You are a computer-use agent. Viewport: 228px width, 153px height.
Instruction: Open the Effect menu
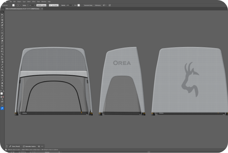34,2
